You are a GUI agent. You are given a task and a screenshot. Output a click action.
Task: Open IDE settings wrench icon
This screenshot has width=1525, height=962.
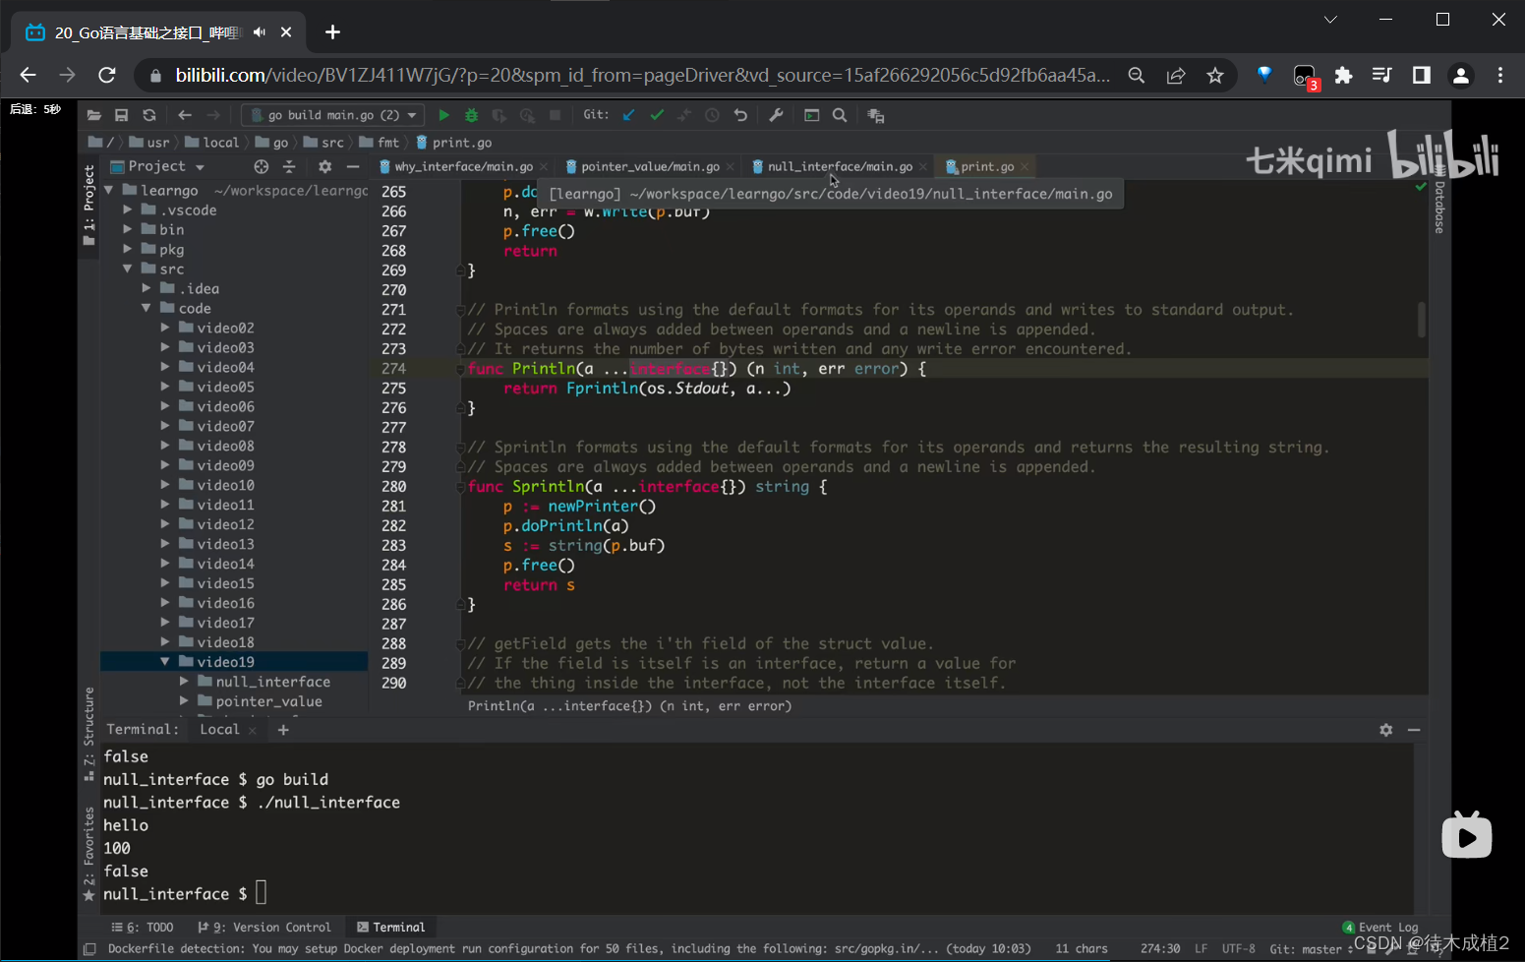click(776, 115)
